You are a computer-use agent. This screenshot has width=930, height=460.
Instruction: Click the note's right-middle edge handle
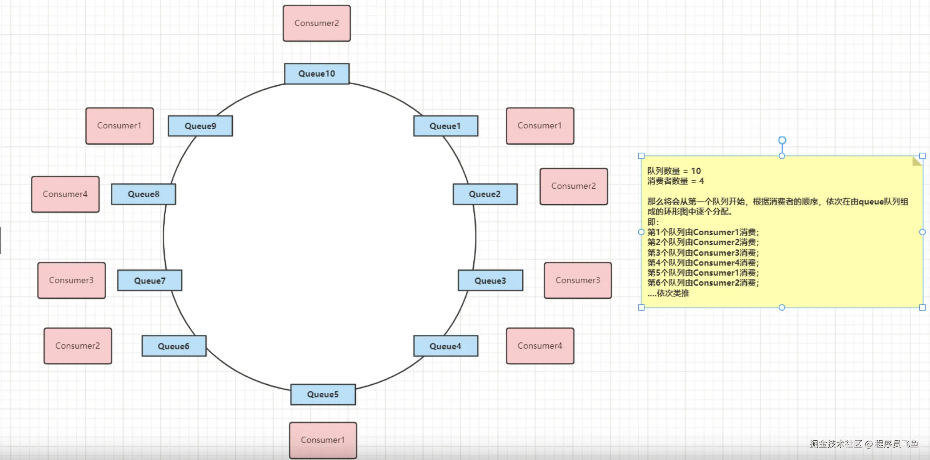922,232
